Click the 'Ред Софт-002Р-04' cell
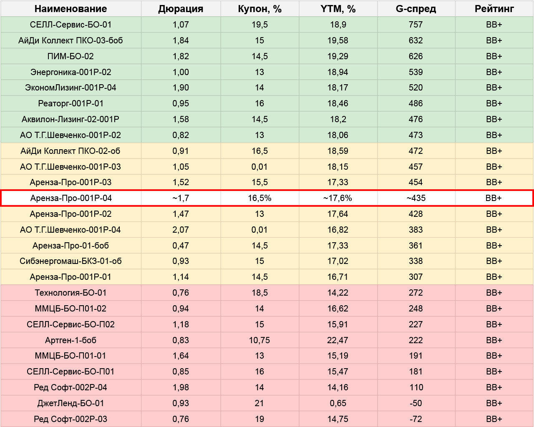 point(71,387)
